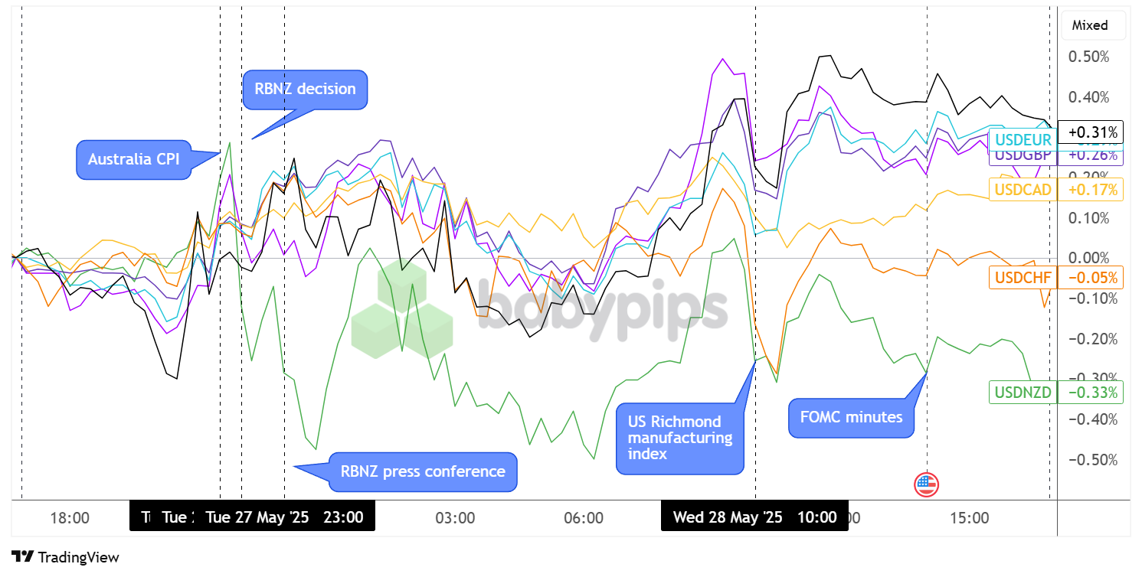Select the USDEUR series label
Image resolution: width=1142 pixels, height=577 pixels.
[x=1022, y=139]
